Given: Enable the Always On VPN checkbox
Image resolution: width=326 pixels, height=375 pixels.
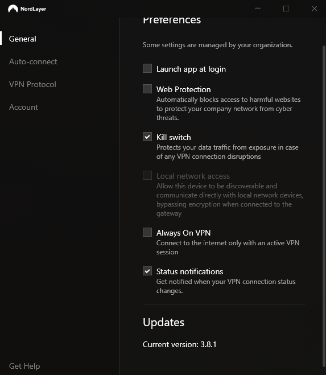Looking at the screenshot, I should point(147,232).
